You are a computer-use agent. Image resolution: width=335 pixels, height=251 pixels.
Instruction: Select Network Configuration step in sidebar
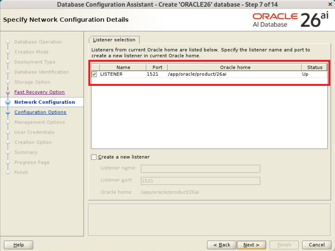point(45,102)
